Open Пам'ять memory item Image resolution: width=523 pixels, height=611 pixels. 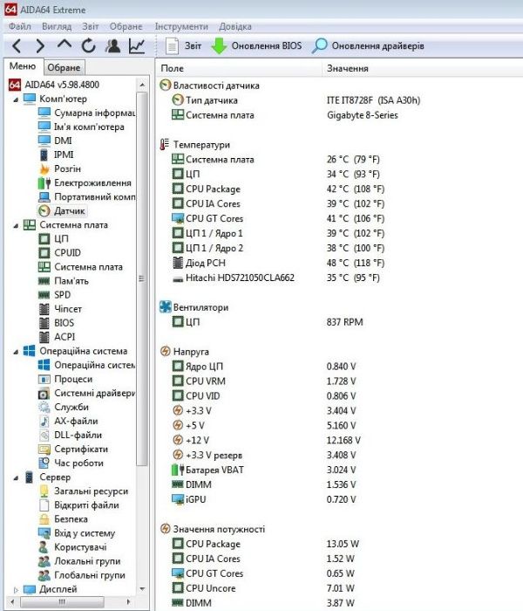coord(64,281)
